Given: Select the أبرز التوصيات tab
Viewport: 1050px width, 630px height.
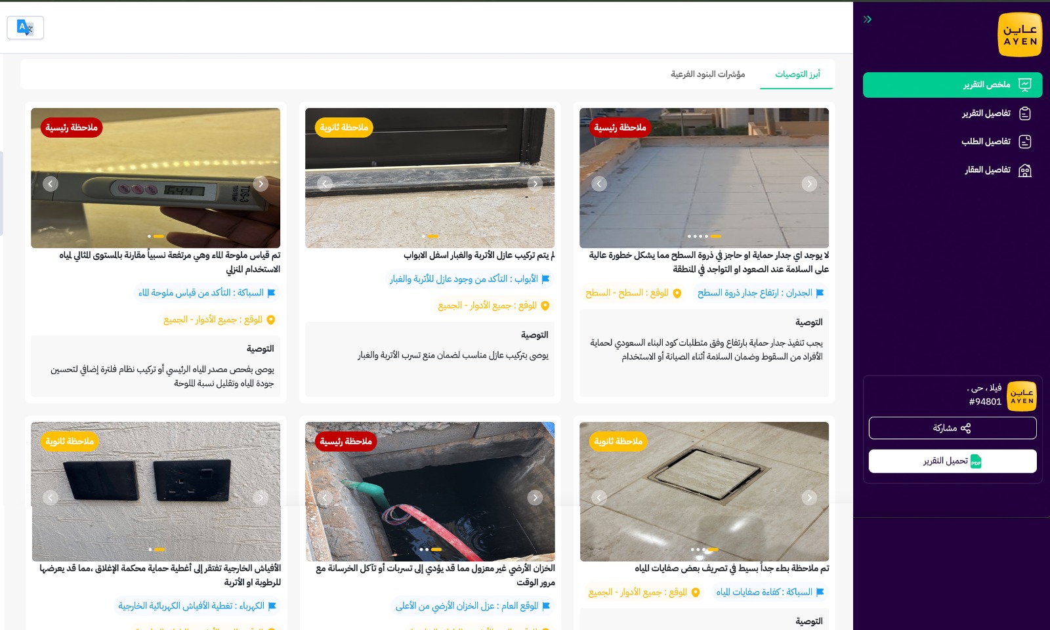Looking at the screenshot, I should [797, 74].
